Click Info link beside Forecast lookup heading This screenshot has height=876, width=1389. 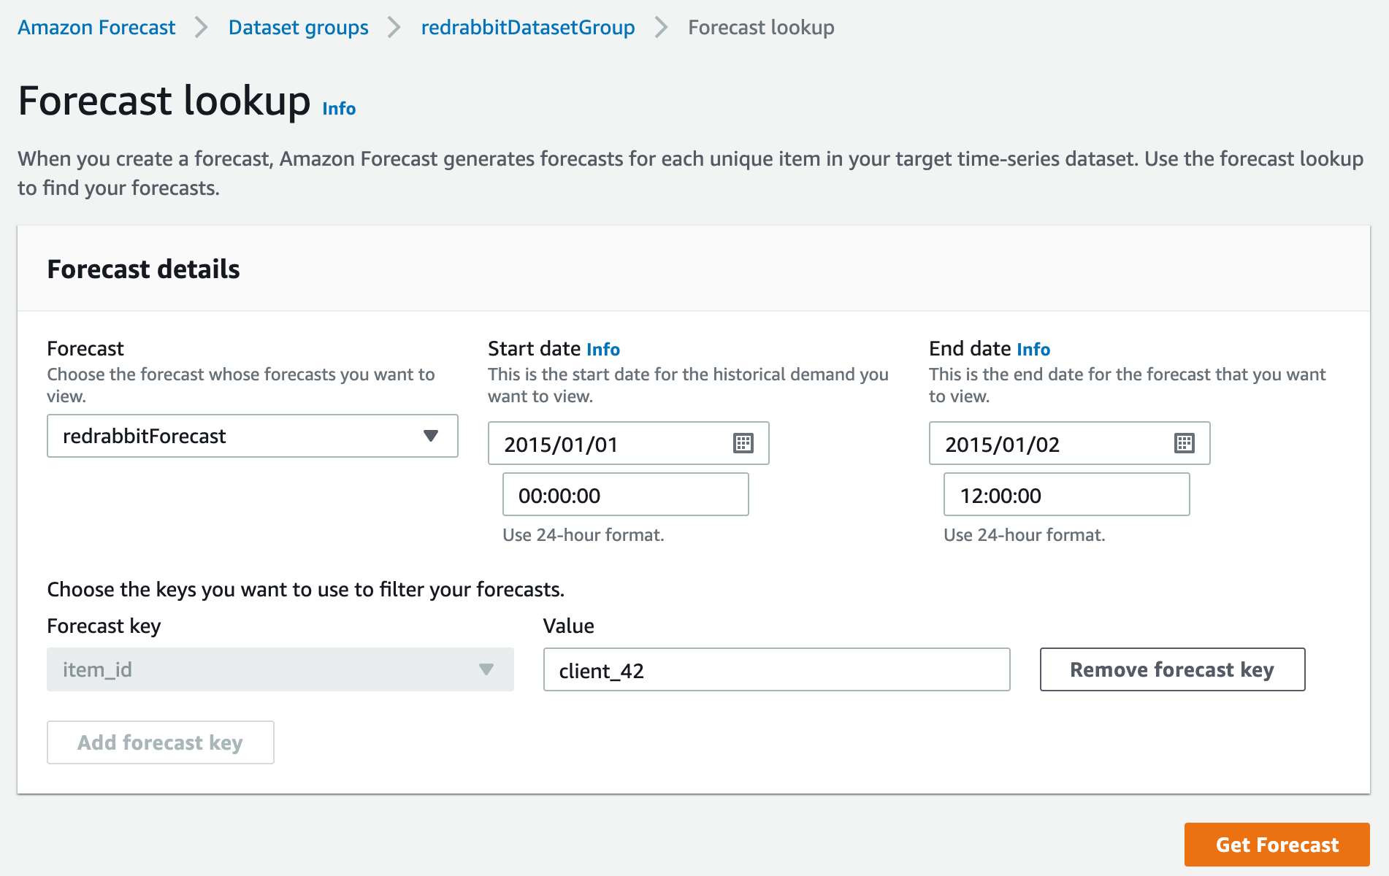[339, 109]
